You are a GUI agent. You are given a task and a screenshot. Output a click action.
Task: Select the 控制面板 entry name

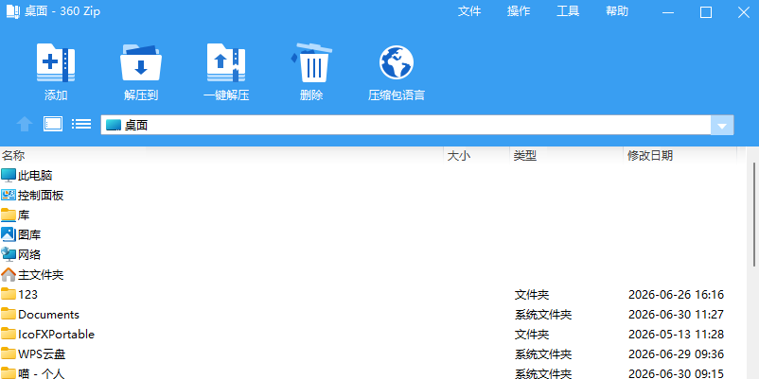tap(41, 196)
